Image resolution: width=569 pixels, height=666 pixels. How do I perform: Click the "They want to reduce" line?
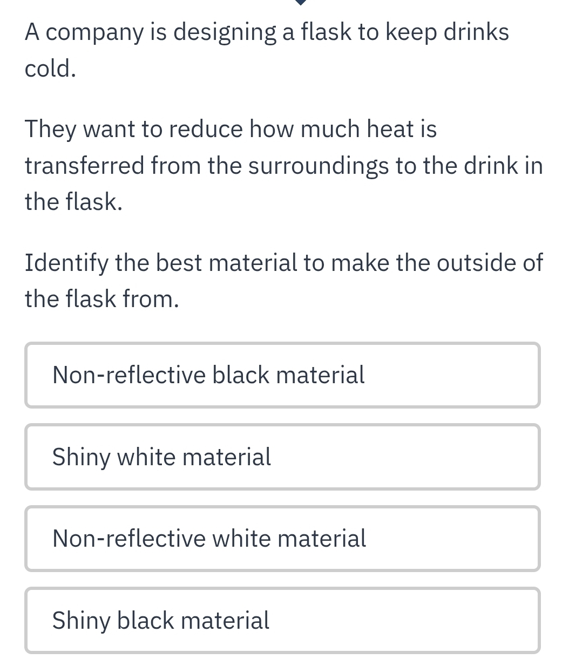pyautogui.click(x=231, y=130)
